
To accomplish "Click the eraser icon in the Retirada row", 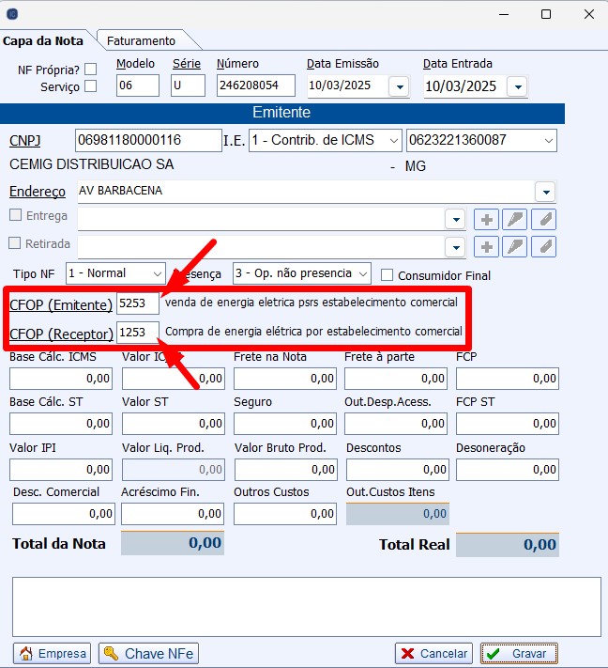I will point(543,246).
